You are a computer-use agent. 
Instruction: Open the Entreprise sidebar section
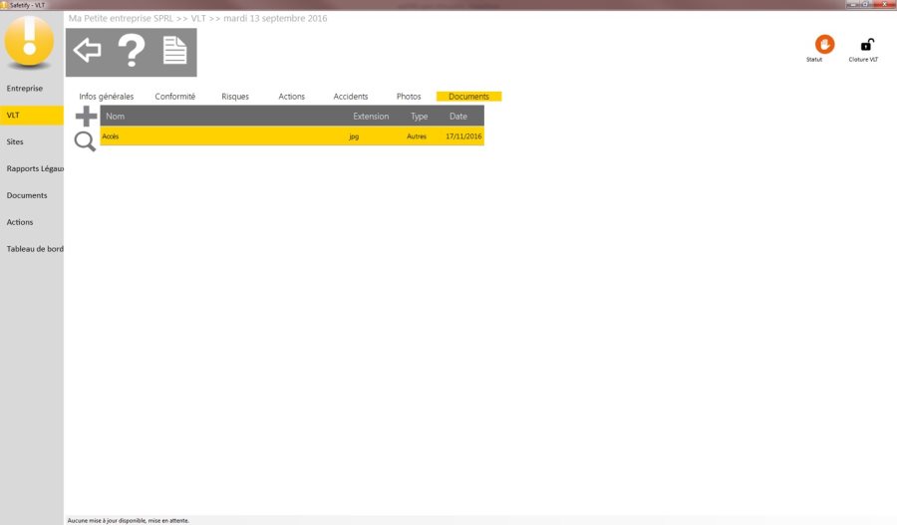[x=25, y=88]
